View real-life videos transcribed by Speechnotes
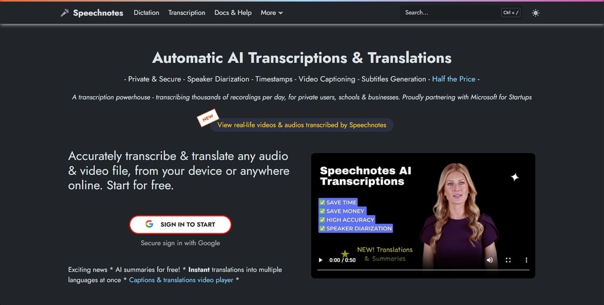Image resolution: width=604 pixels, height=305 pixels. (302, 125)
